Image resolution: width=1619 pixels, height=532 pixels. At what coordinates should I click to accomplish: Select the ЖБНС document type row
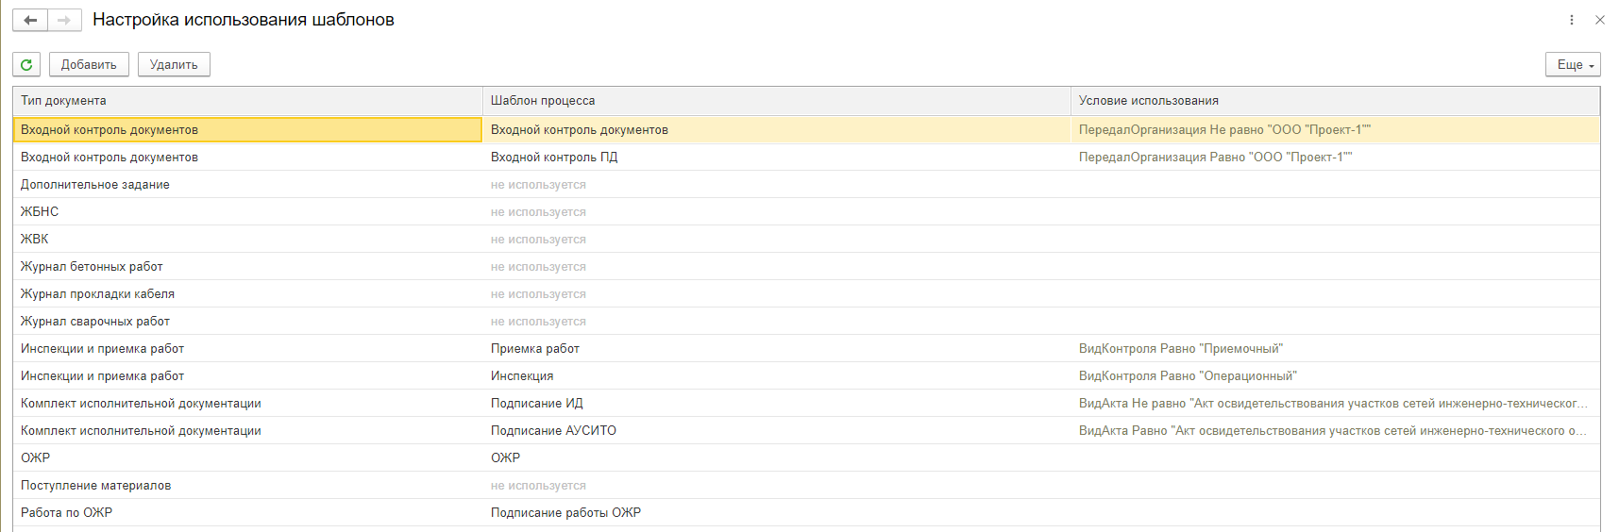click(x=40, y=212)
